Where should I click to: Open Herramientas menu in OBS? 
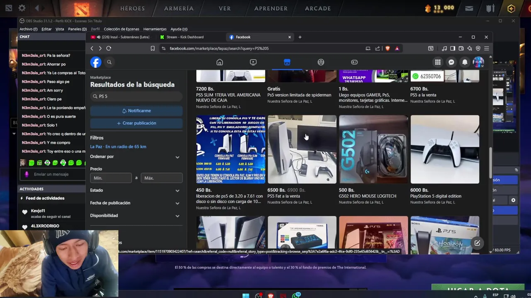(x=155, y=29)
